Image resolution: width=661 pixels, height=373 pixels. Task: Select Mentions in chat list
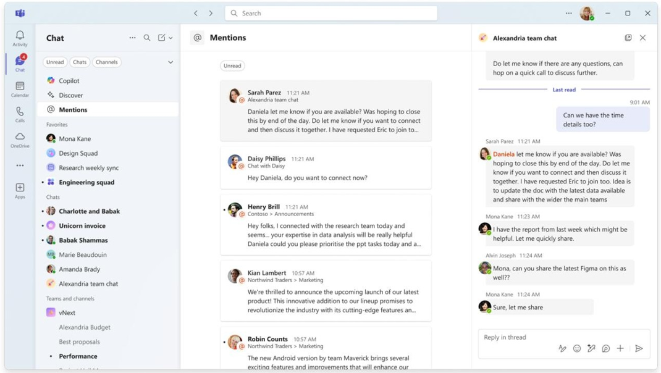[x=73, y=109]
